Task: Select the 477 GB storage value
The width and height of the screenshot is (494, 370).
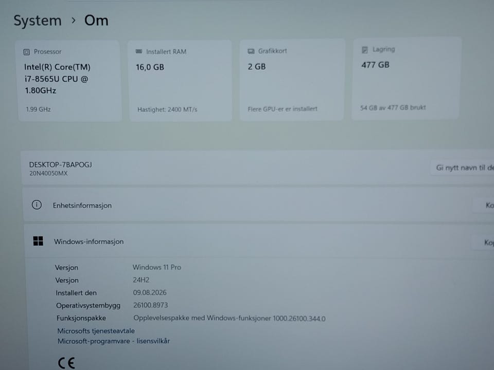Action: (376, 65)
